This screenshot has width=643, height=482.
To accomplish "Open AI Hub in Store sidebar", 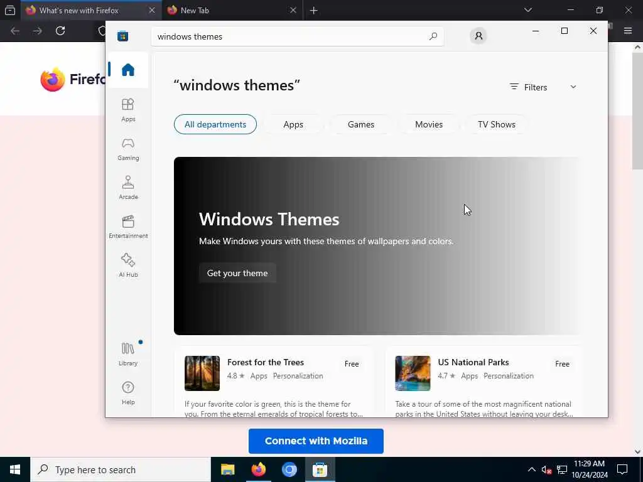I will click(x=128, y=266).
